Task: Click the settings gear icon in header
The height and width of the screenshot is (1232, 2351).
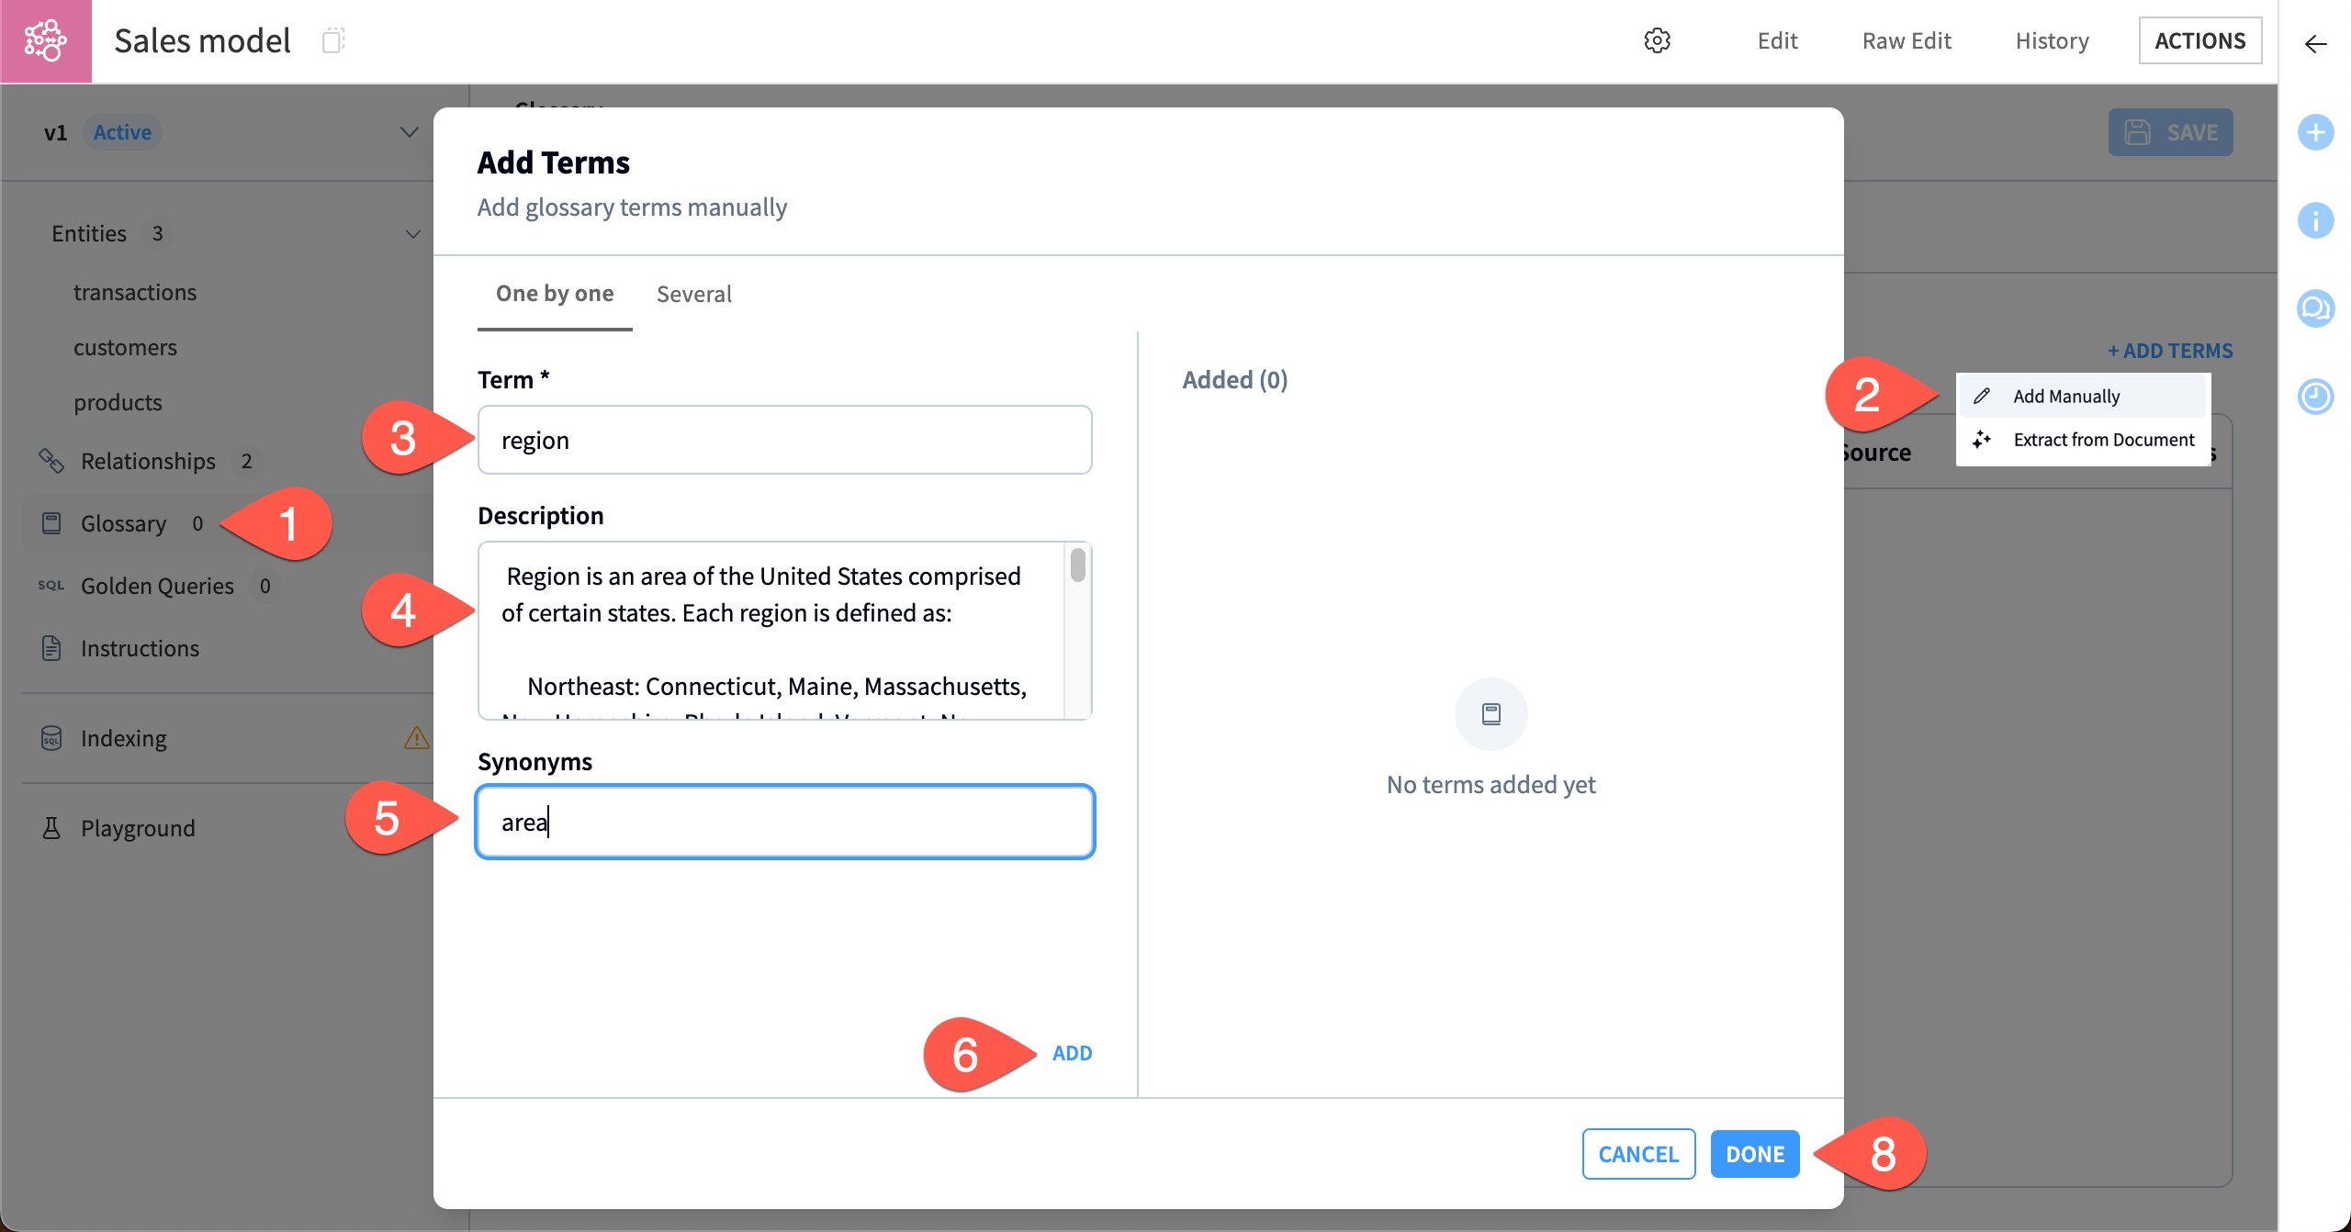Action: pos(1657,40)
